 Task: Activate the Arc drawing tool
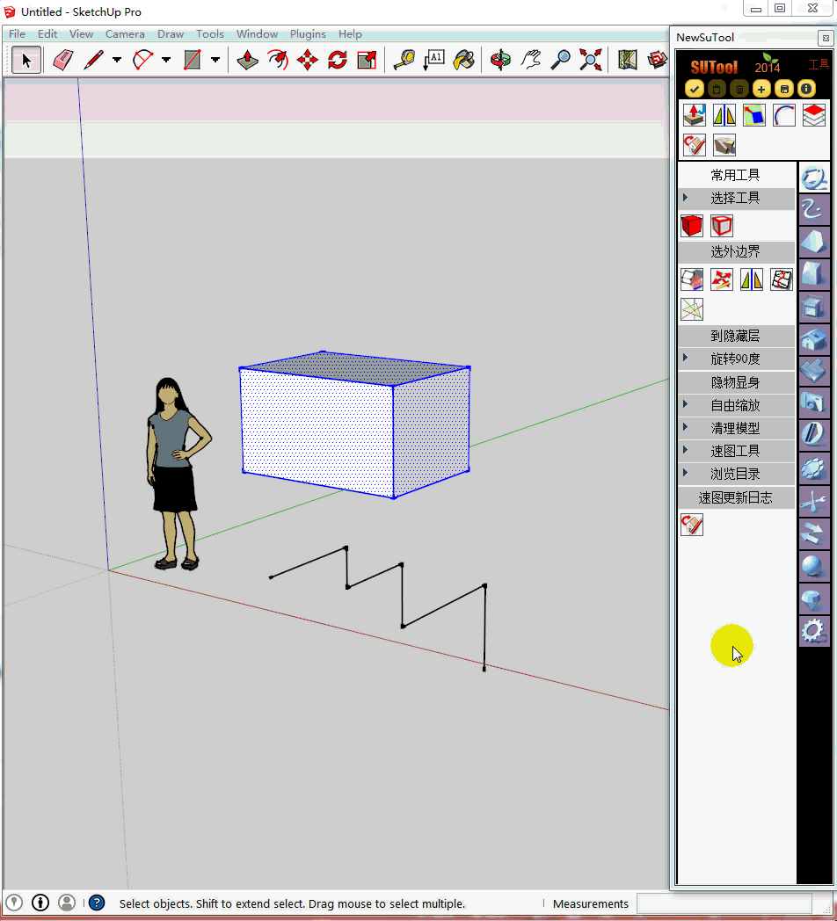click(x=142, y=60)
